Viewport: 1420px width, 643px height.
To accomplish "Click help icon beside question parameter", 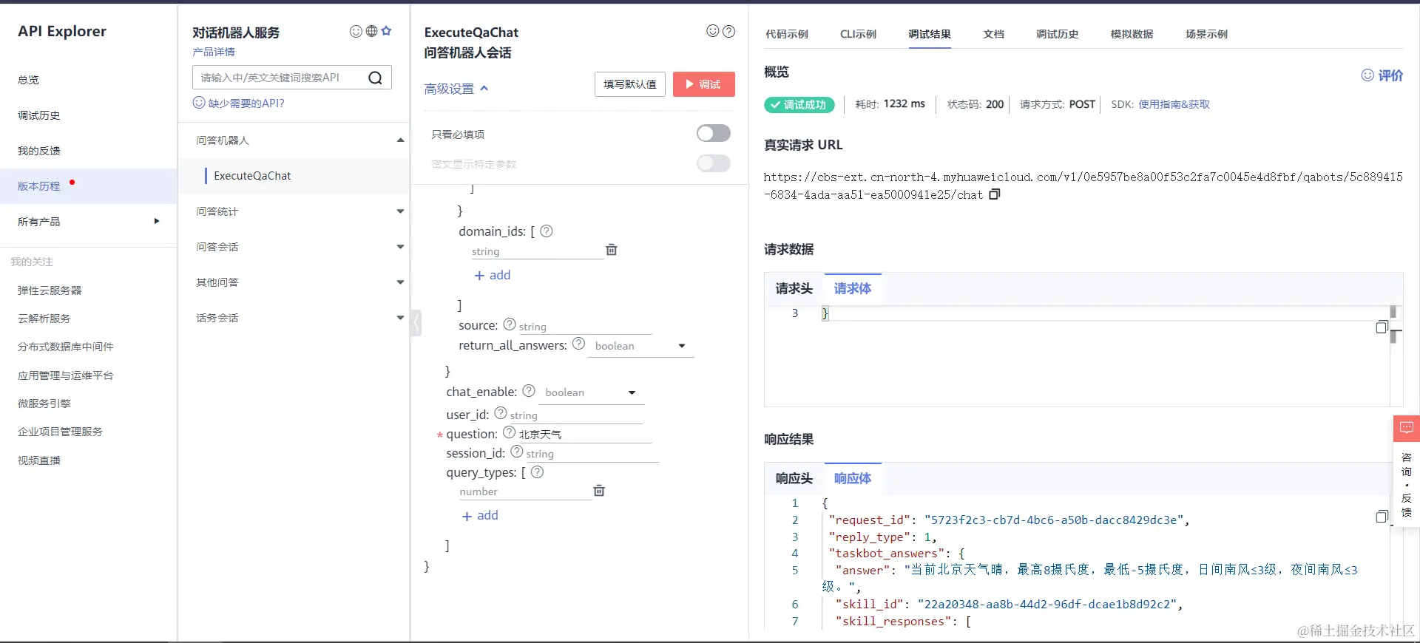I will pyautogui.click(x=510, y=432).
